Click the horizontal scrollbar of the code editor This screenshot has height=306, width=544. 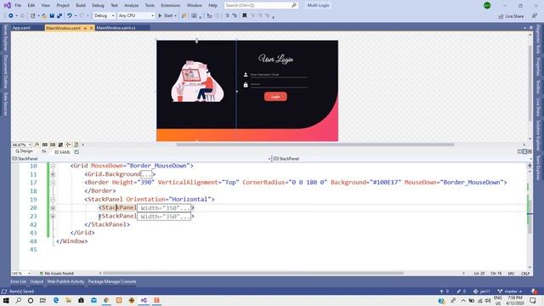click(x=253, y=274)
